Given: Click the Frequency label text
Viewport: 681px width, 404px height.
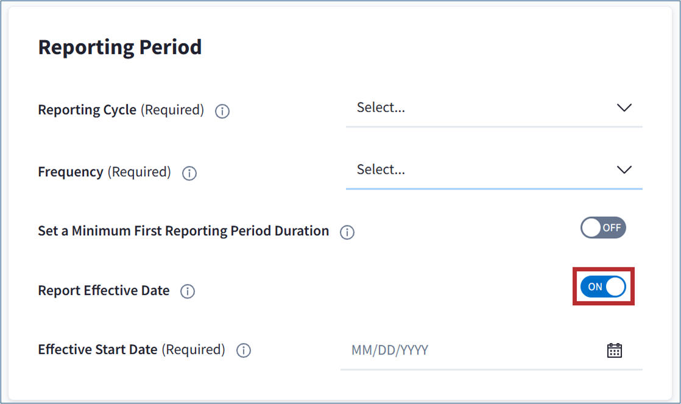Looking at the screenshot, I should click(x=71, y=172).
